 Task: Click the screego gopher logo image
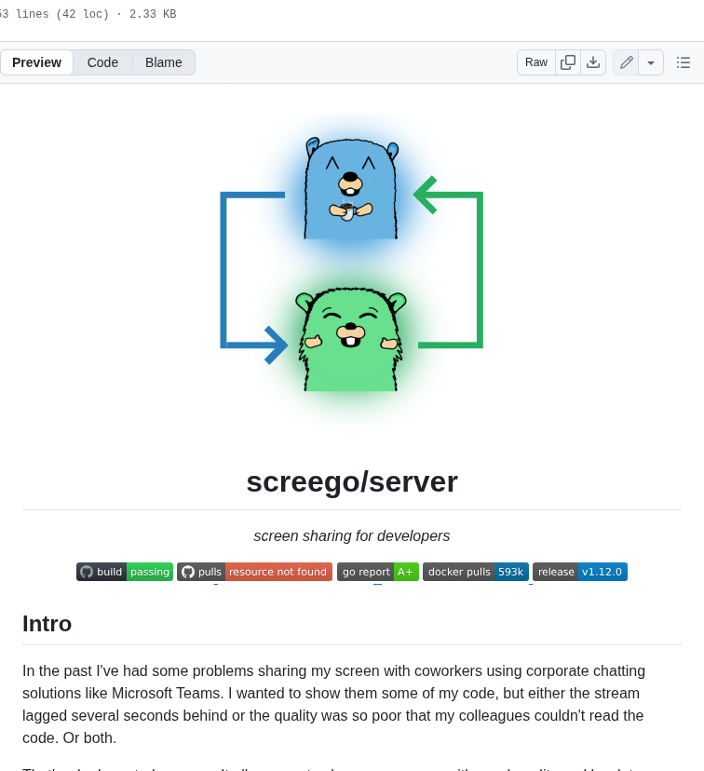352,274
